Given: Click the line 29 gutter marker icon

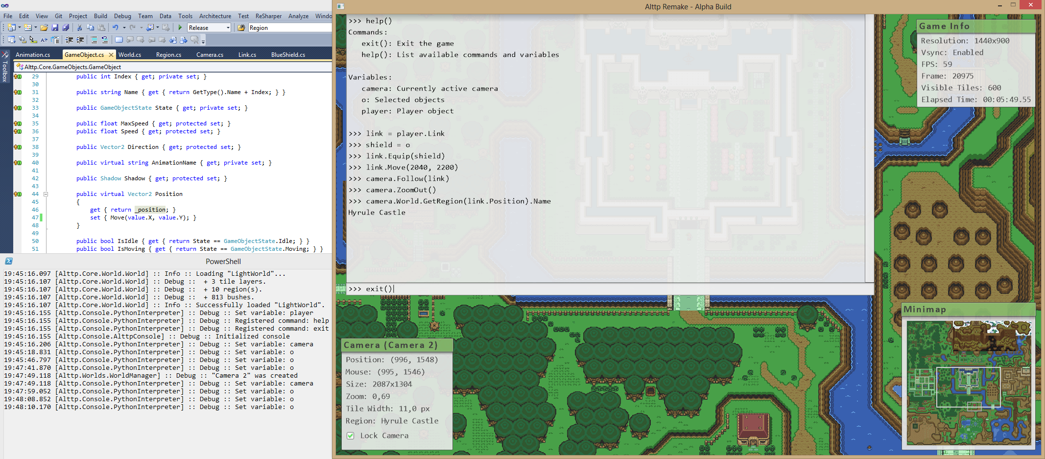Looking at the screenshot, I should tap(18, 76).
